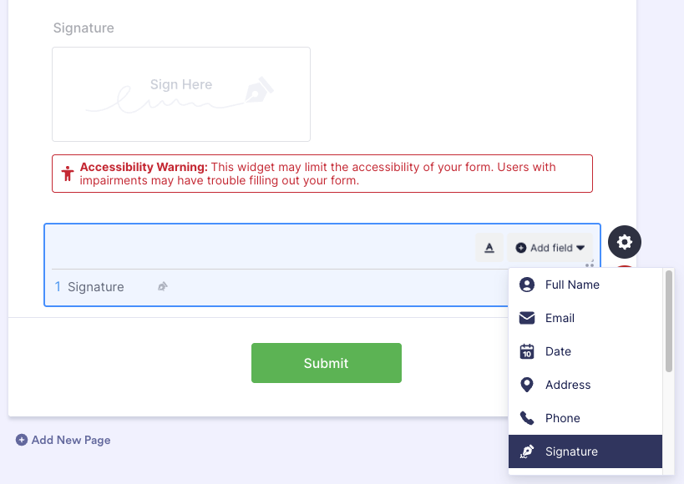Open the widget settings gear icon
This screenshot has height=484, width=684.
click(x=624, y=242)
